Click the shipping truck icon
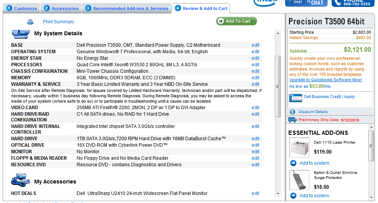The width and height of the screenshot is (378, 203). tap(292, 120)
